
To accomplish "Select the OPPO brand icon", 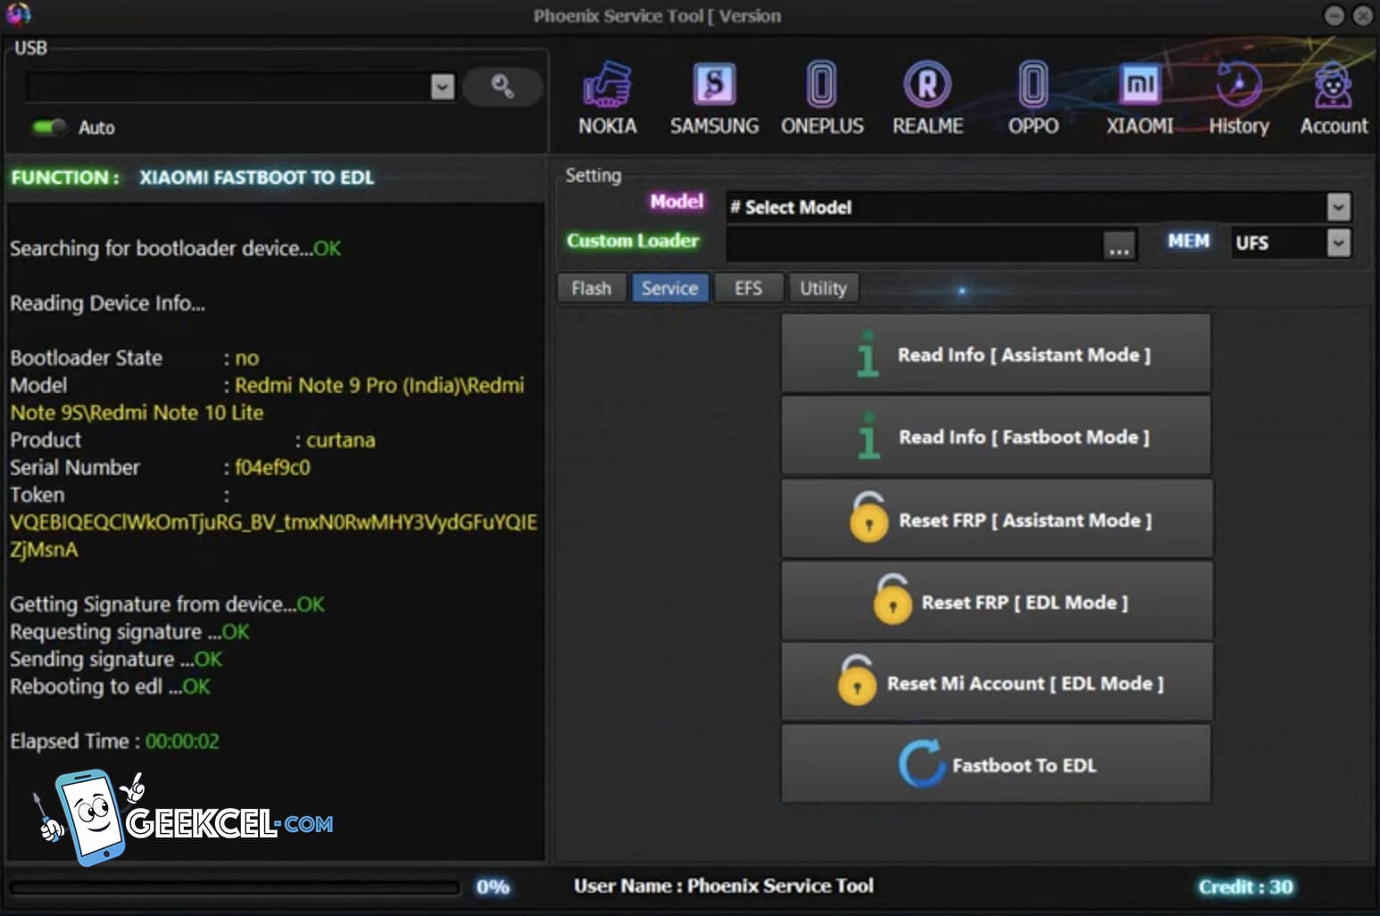I will 1033,98.
